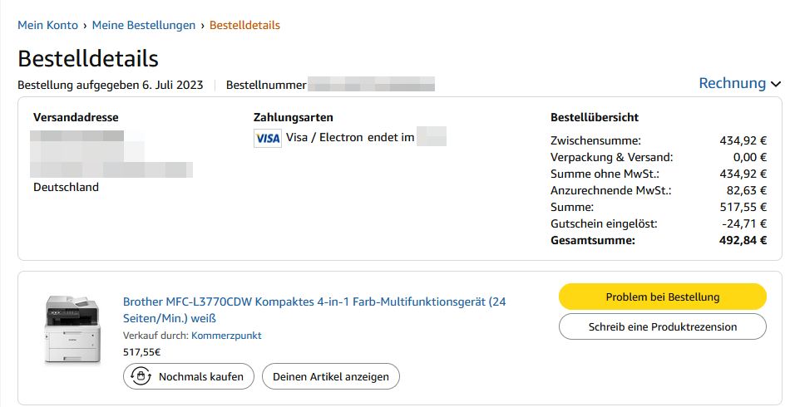
Task: Visit the Kommerzpunkt seller page
Action: 226,336
